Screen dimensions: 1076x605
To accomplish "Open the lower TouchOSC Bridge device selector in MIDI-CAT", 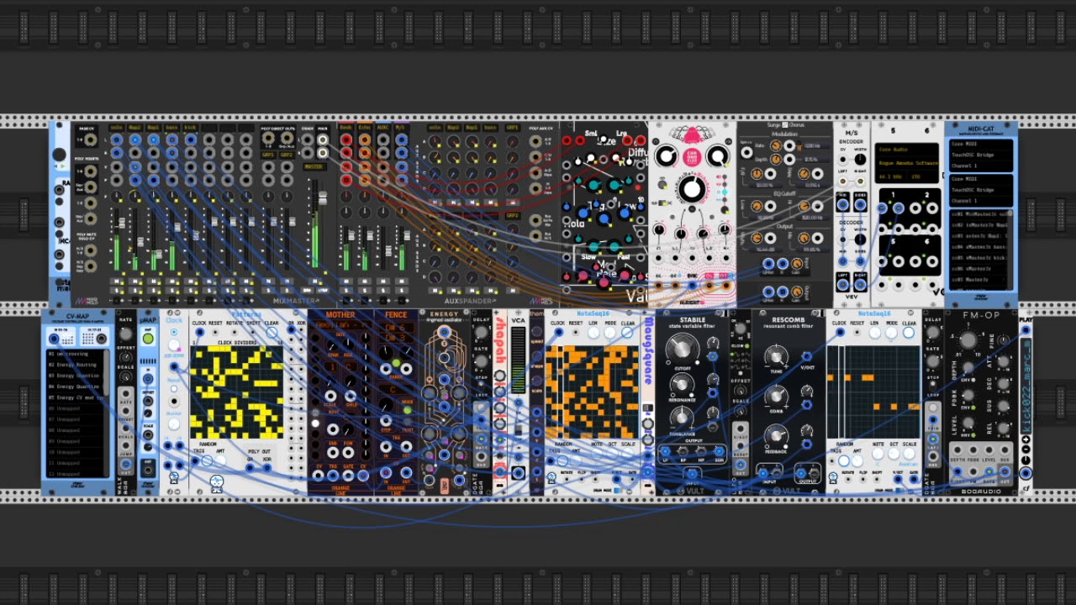I will pos(981,190).
